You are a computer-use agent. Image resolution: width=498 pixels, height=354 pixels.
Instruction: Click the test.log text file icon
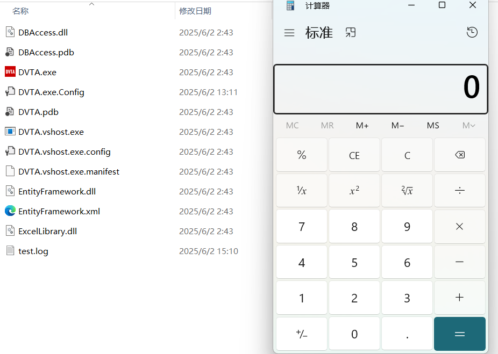click(10, 250)
